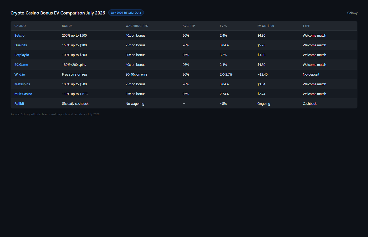
Task: Open the Wild.io casino link
Action: pyautogui.click(x=20, y=75)
